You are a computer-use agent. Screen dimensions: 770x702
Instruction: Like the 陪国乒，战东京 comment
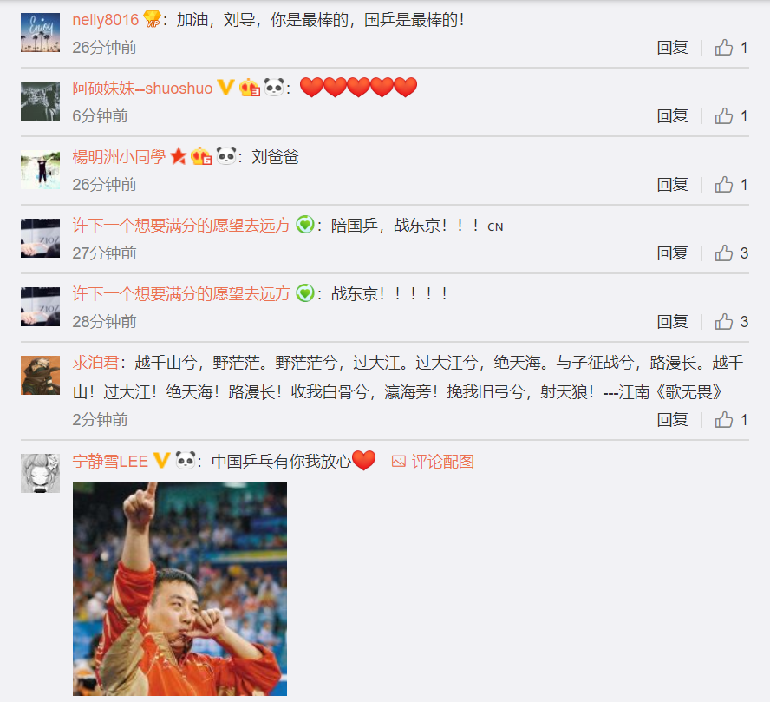pyautogui.click(x=724, y=253)
